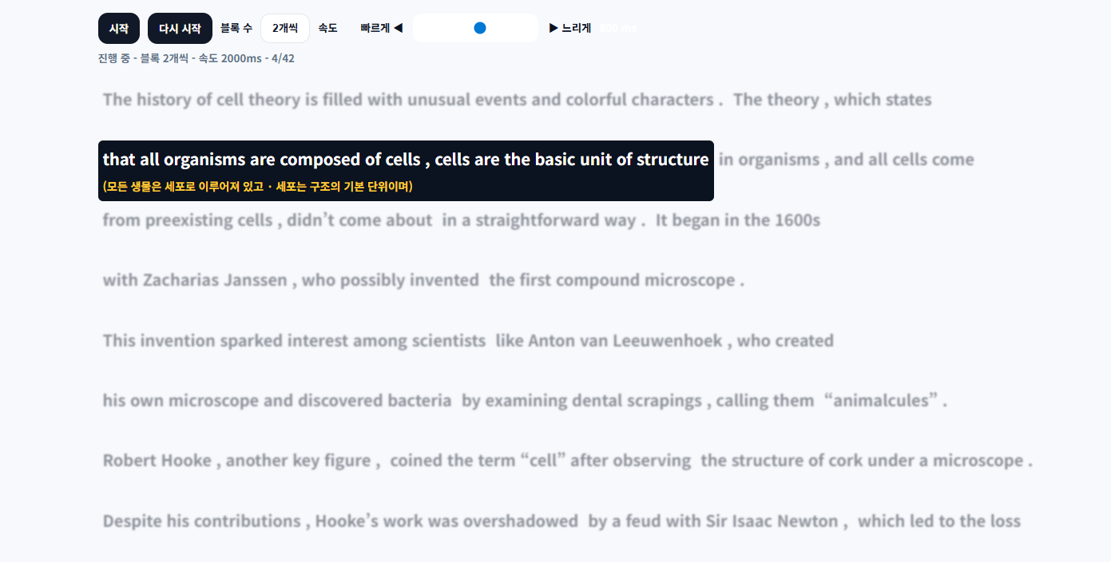
Task: Click the speed slider's blue handle
Action: point(480,28)
